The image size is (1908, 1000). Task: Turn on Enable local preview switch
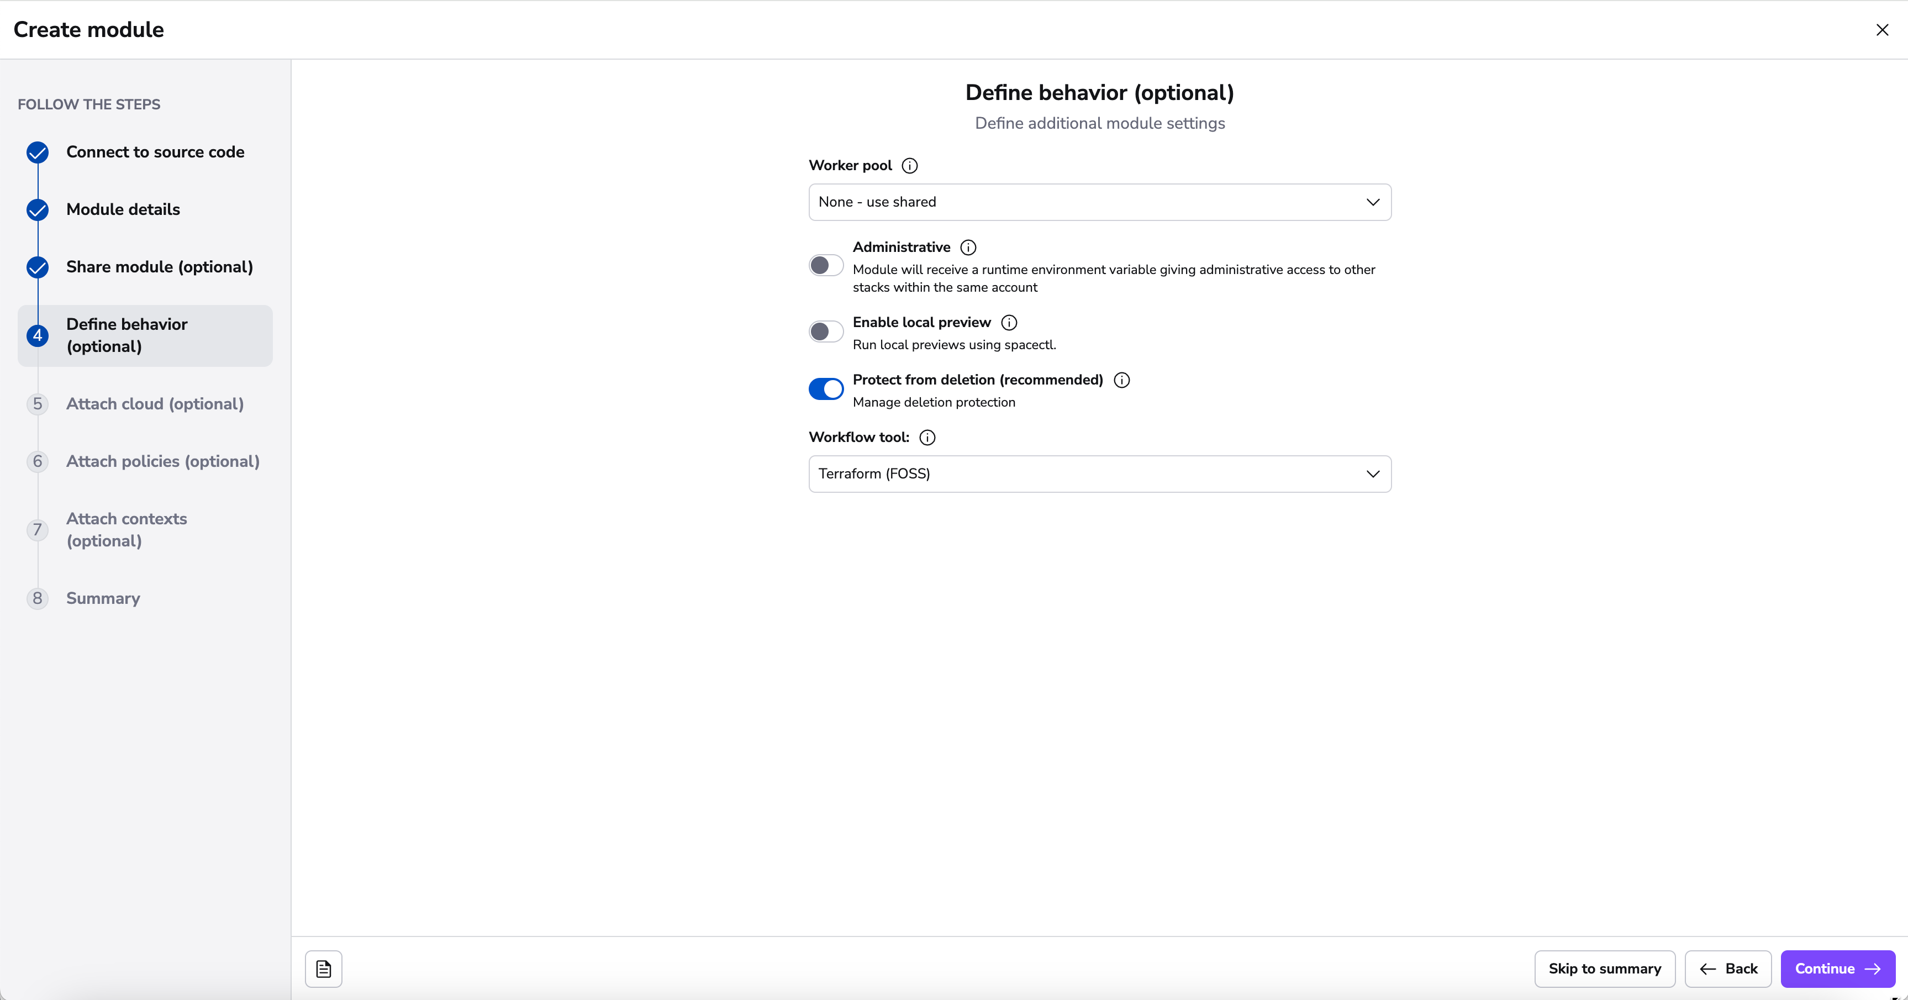click(x=825, y=331)
